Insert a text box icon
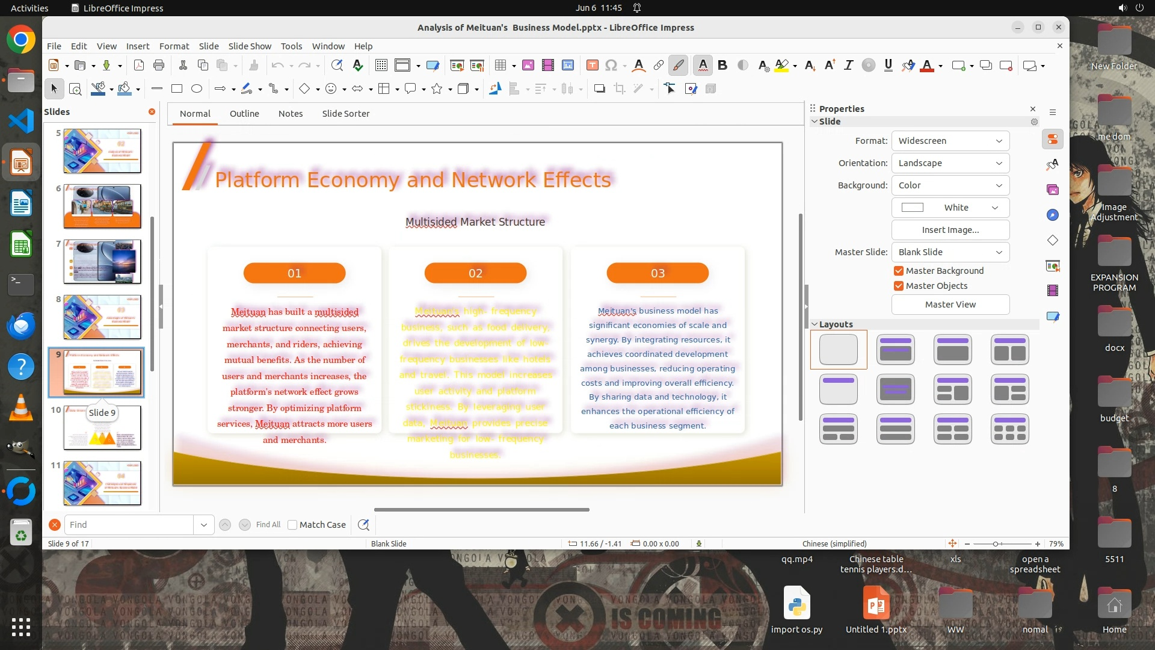The image size is (1155, 650). tap(592, 66)
